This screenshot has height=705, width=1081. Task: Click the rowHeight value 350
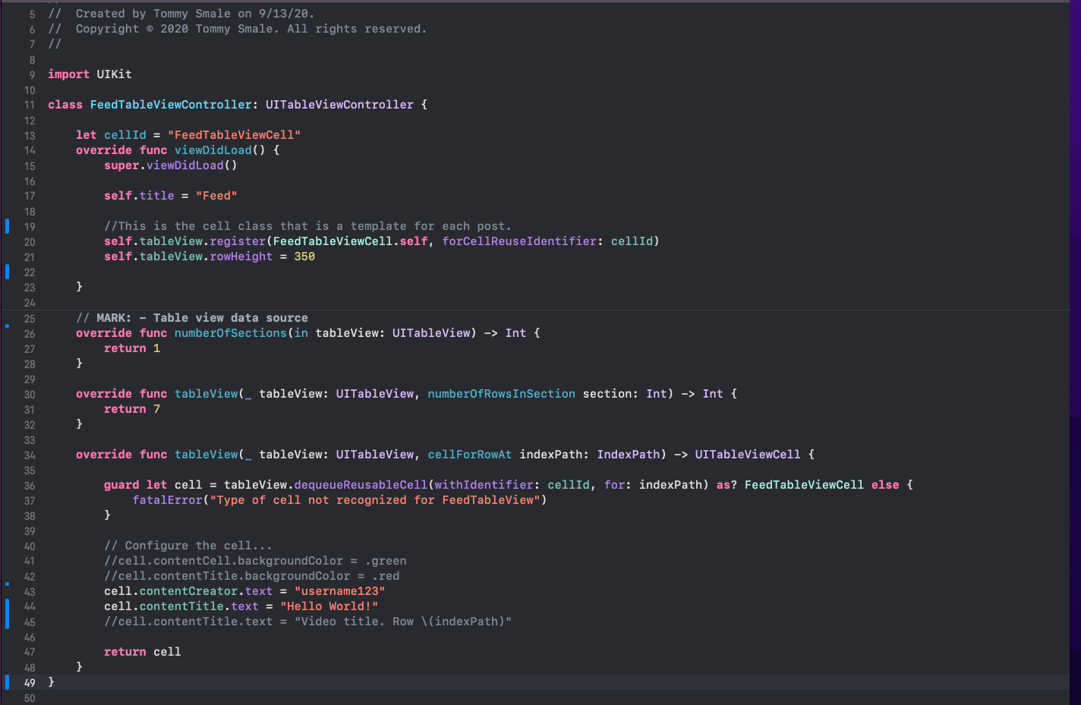click(x=304, y=256)
